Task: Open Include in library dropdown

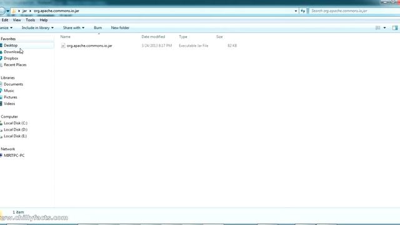Action: pyautogui.click(x=37, y=27)
